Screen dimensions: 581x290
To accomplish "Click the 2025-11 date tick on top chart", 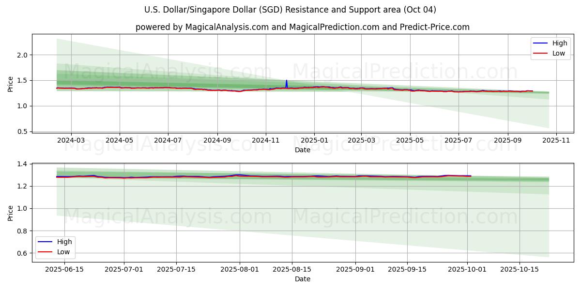I will 556,140.
